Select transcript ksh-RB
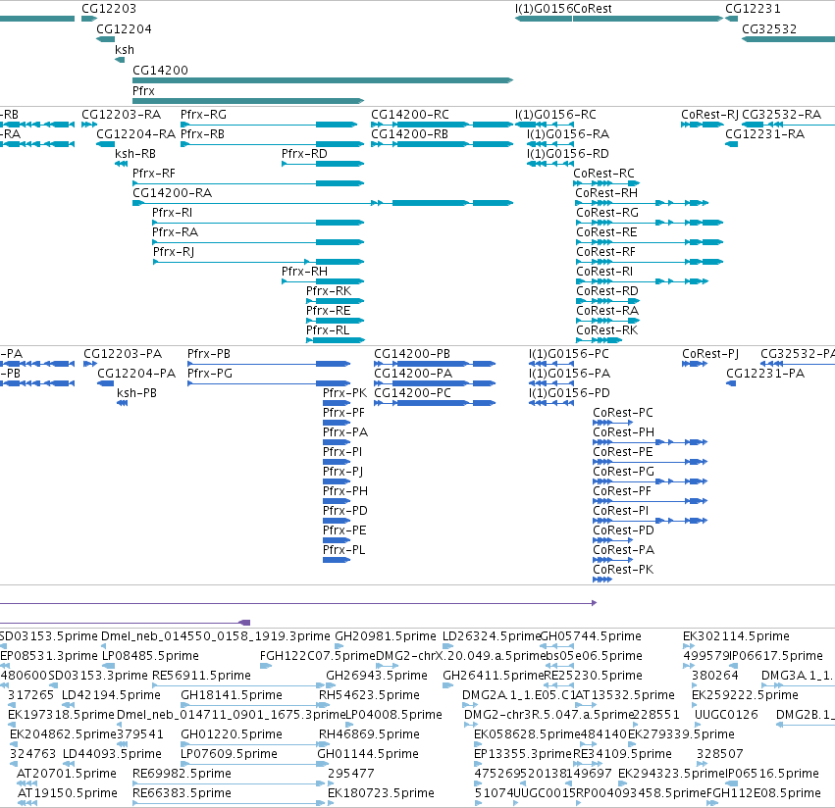Image resolution: width=835 pixels, height=808 pixels. pos(121,164)
